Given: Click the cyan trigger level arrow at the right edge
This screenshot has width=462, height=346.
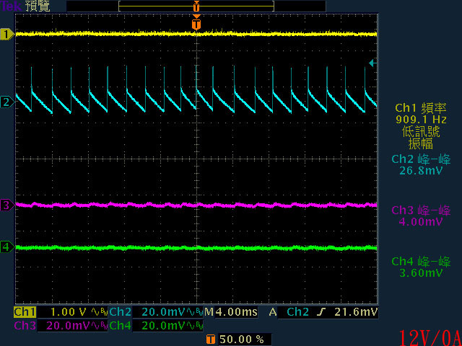Looking at the screenshot, I should tap(372, 63).
